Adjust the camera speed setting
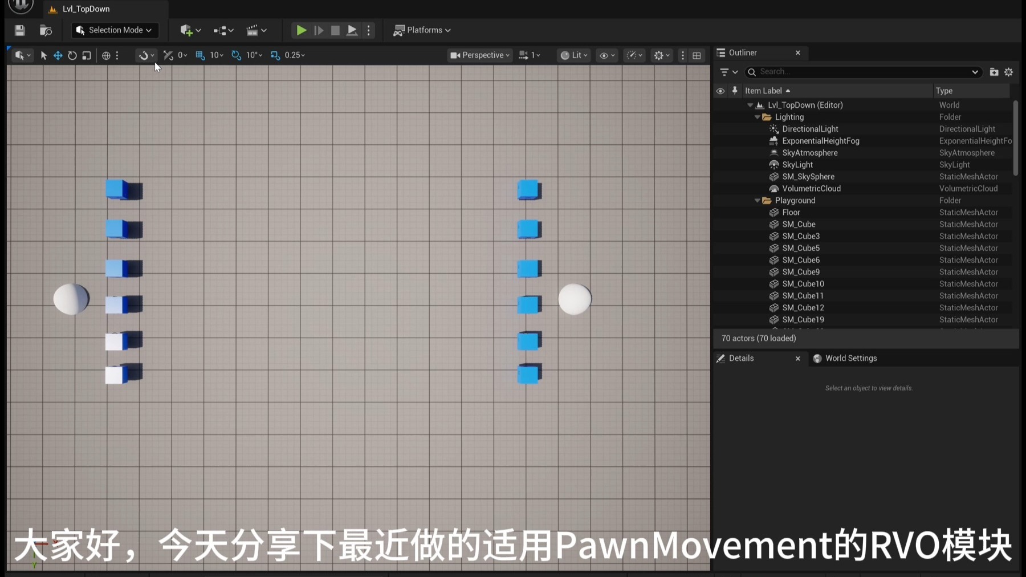This screenshot has height=577, width=1026. tap(530, 55)
